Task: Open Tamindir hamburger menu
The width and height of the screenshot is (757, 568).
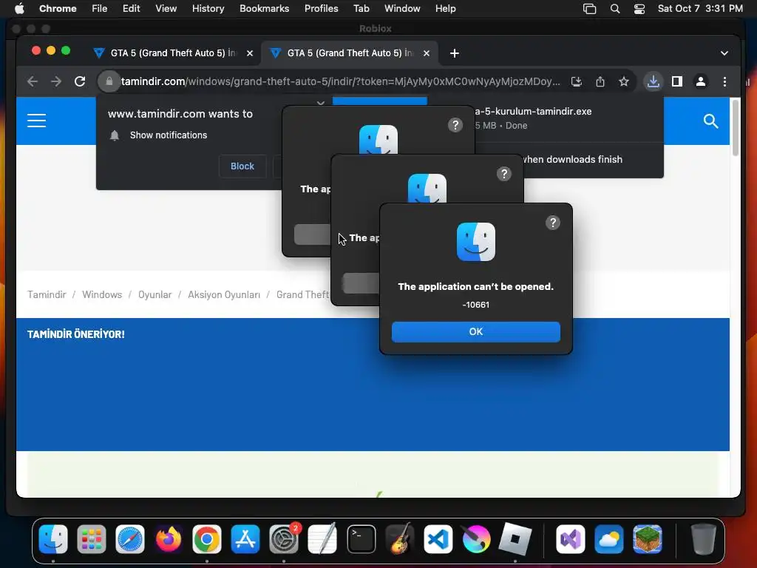Action: (x=37, y=121)
